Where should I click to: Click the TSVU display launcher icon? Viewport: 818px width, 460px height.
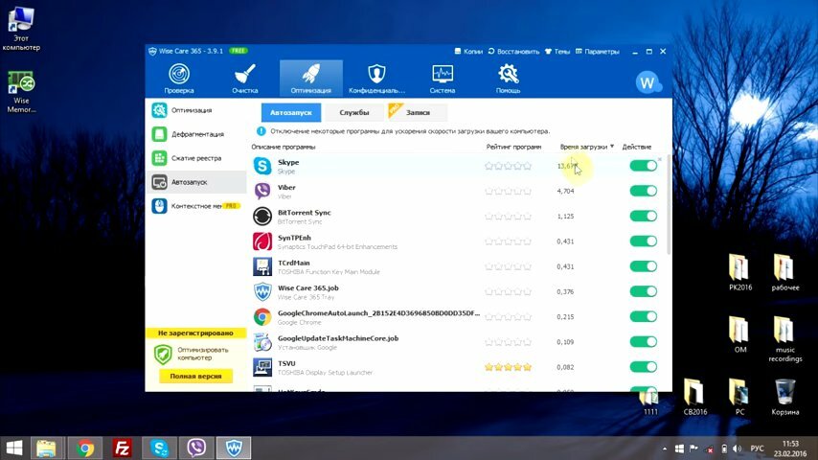click(262, 367)
